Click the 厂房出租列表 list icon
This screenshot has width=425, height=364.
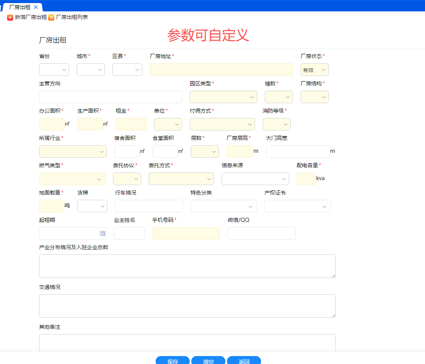coord(51,17)
